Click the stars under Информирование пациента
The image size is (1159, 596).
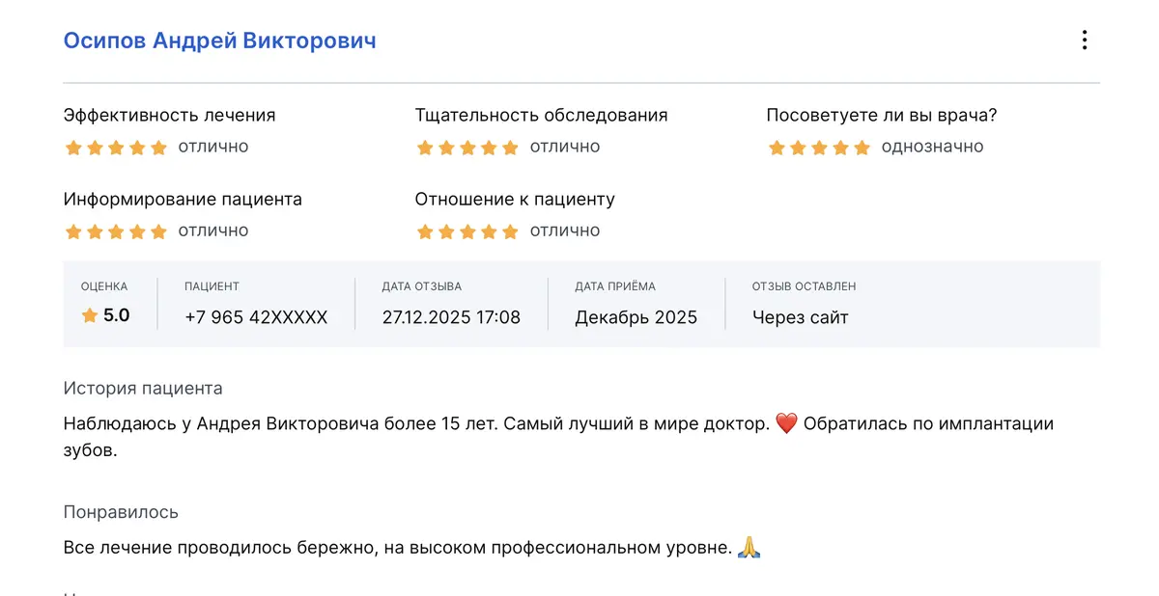(116, 231)
